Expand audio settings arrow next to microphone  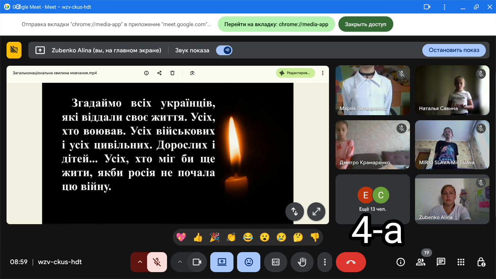[139, 262]
